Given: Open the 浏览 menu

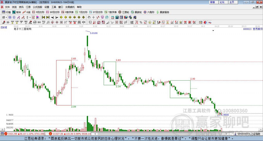Looking at the screenshot, I should tap(14, 7).
